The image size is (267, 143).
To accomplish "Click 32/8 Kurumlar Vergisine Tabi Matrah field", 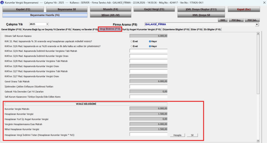I will pyautogui.click(x=148, y=61).
